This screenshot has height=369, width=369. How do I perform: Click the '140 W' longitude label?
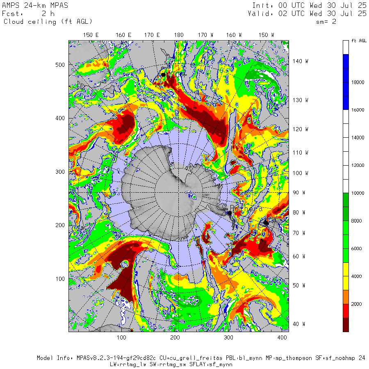tap(301, 61)
